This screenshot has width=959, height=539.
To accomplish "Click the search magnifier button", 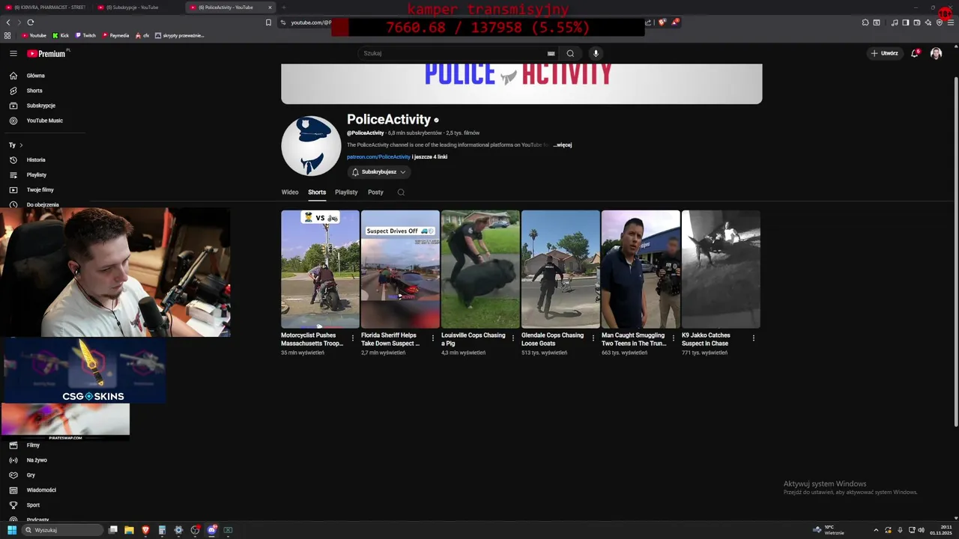I will [x=570, y=53].
